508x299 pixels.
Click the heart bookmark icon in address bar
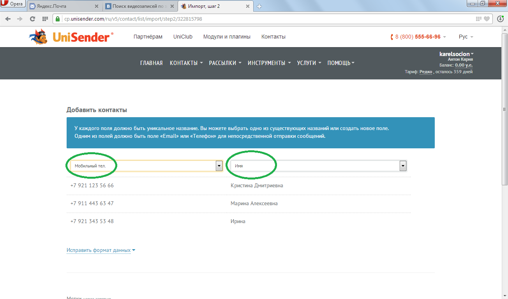(x=487, y=19)
